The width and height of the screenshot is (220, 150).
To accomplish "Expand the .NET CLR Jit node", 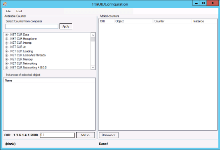I will [x=7, y=47].
